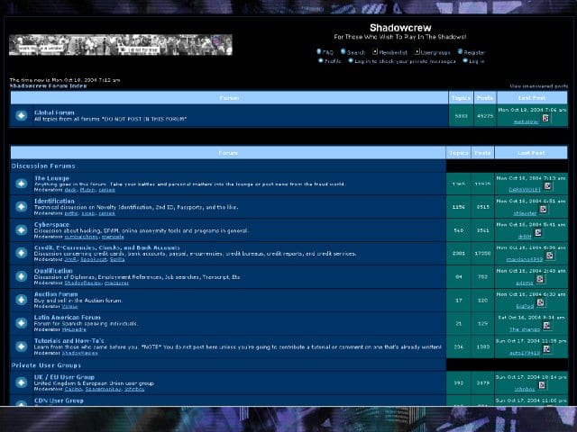Viewport: 577px width, 432px height.
Task: Open the Memberlist link
Action: point(393,52)
